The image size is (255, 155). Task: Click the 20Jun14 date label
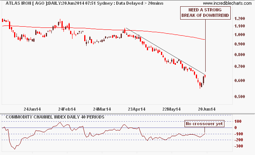pos(207,109)
